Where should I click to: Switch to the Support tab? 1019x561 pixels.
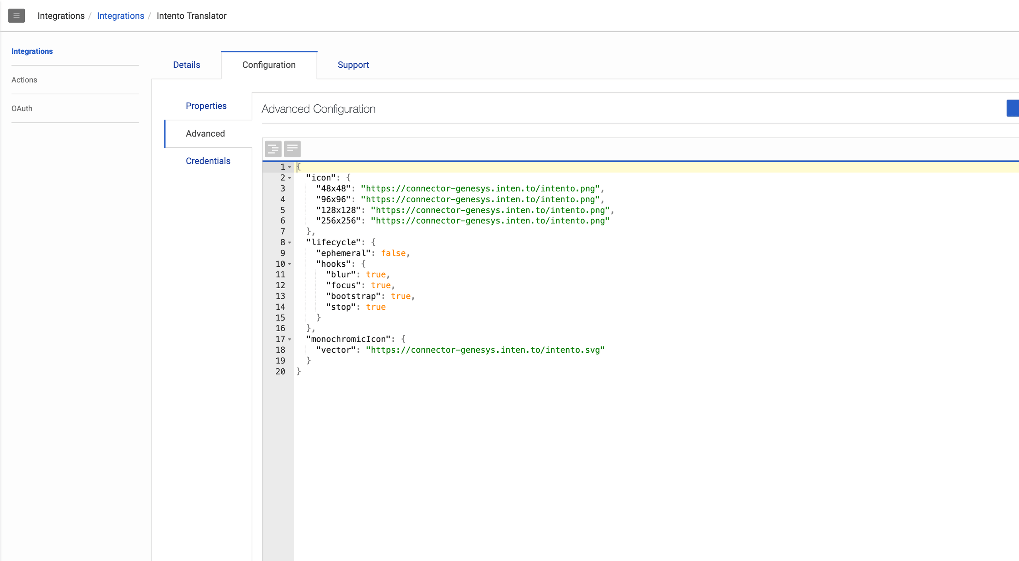point(353,65)
